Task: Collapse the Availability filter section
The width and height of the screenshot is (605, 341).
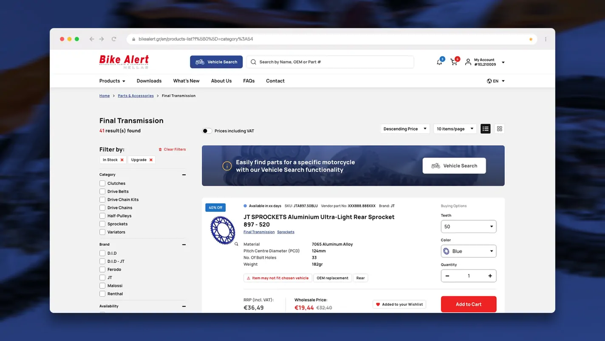Action: 184,306
